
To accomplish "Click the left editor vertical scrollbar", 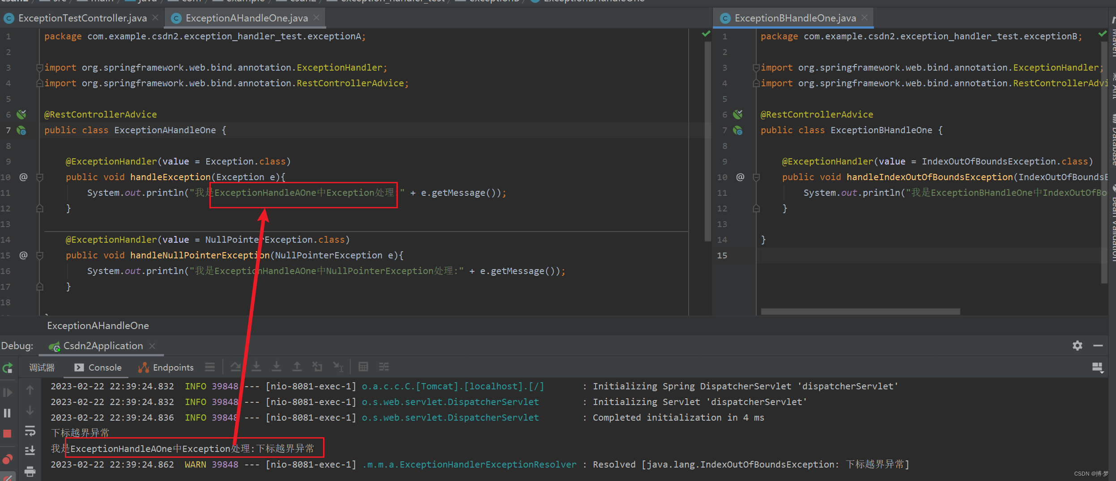I will point(707,142).
